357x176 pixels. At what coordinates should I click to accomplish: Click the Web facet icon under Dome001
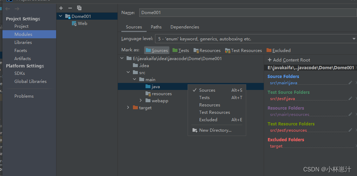pyautogui.click(x=74, y=24)
